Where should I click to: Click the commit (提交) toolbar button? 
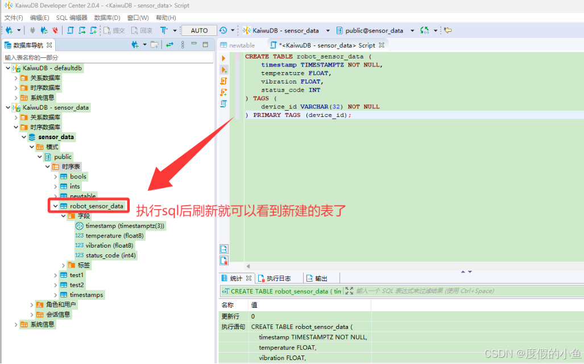click(114, 31)
